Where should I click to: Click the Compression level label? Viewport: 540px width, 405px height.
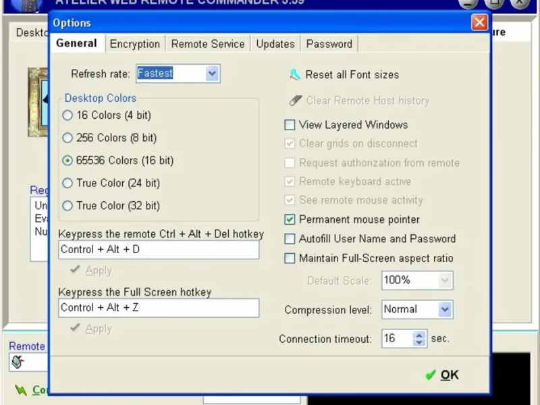coord(328,310)
